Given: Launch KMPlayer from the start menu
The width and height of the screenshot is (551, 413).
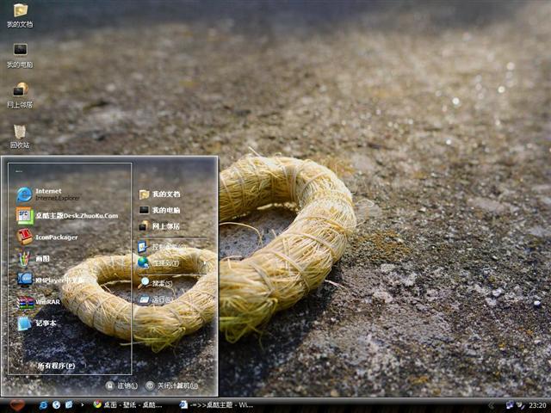Looking at the screenshot, I should (50, 280).
